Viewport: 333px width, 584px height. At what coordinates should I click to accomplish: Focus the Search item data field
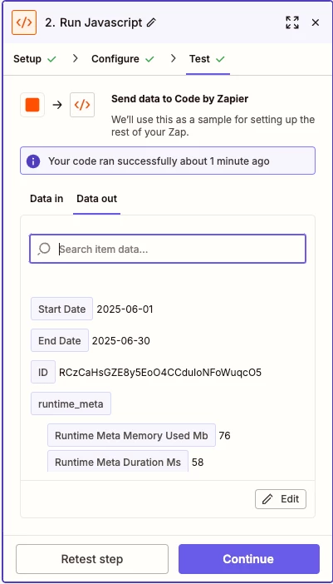(168, 249)
